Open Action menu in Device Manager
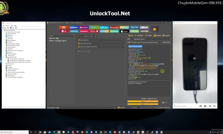Viewport: 223px width, 134px height. [x=7, y=26]
